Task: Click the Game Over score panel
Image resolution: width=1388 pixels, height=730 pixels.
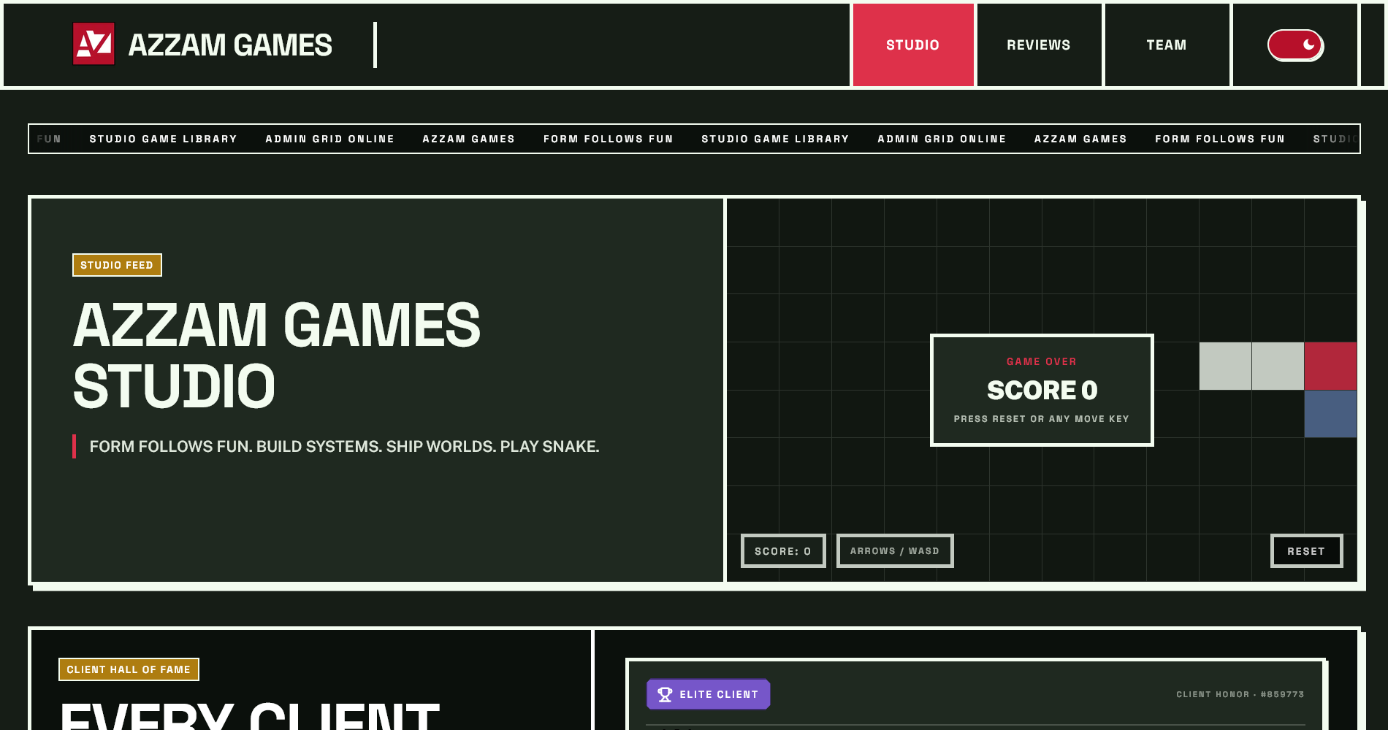Action: click(1042, 390)
